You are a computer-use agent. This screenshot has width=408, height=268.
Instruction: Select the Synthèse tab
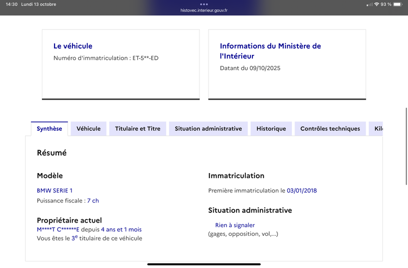[x=49, y=129]
